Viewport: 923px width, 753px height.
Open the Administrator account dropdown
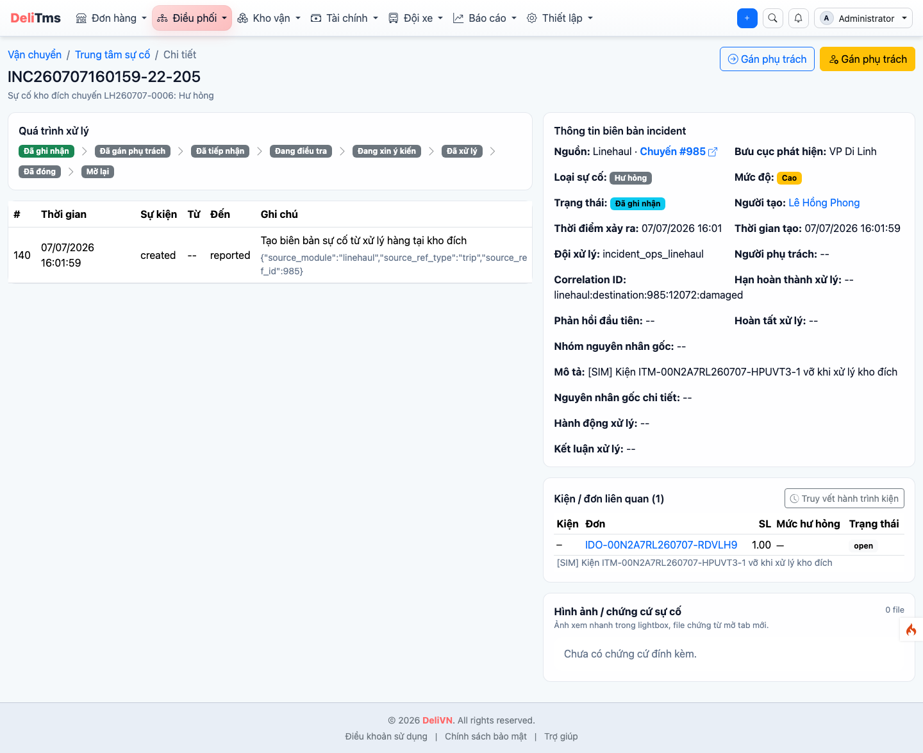(x=863, y=18)
